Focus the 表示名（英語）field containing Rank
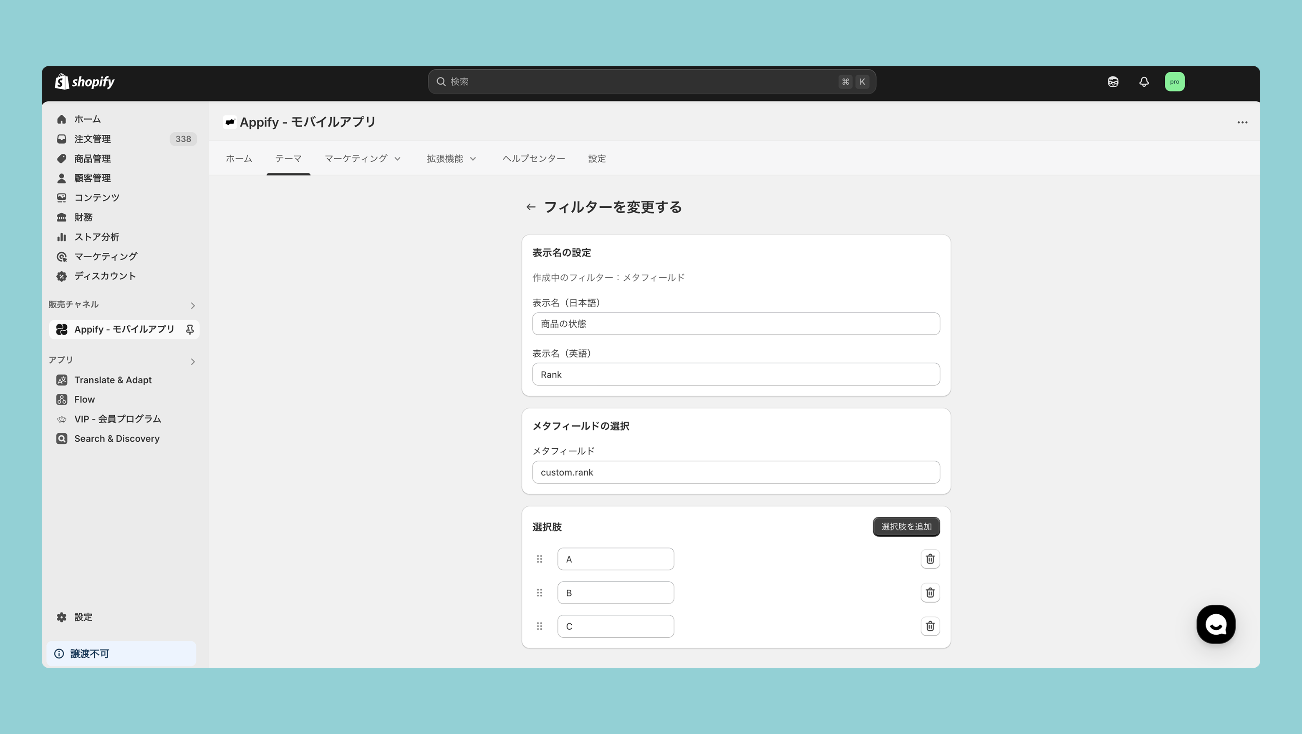1302x734 pixels. 736,375
